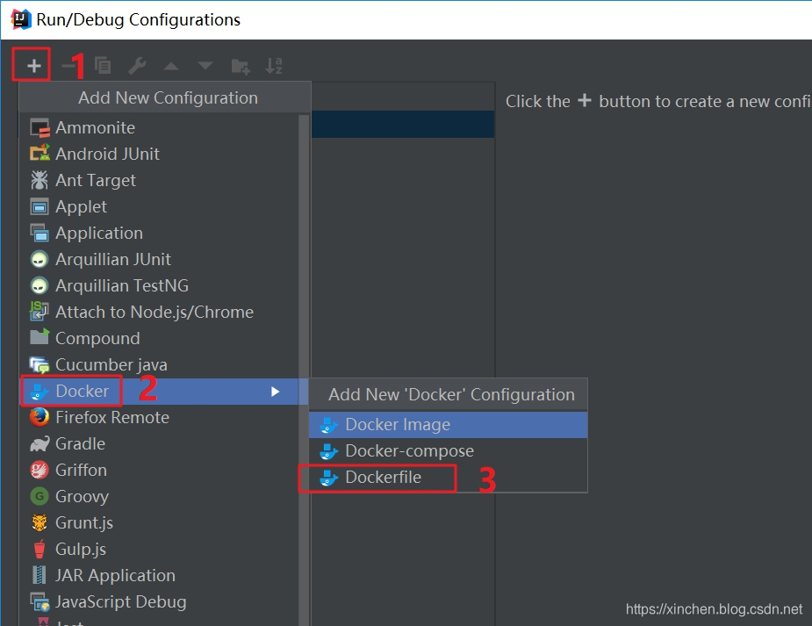Click the Attach to Node.js/Chrome icon
Screen dimensions: 812x626
pyautogui.click(x=40, y=312)
